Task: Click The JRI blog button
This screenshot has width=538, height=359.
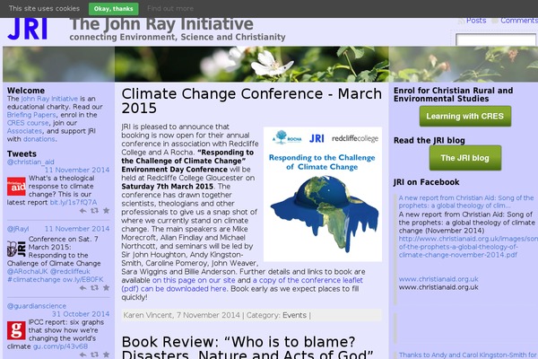Action: (465, 158)
